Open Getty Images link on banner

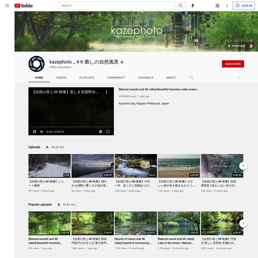(237, 46)
